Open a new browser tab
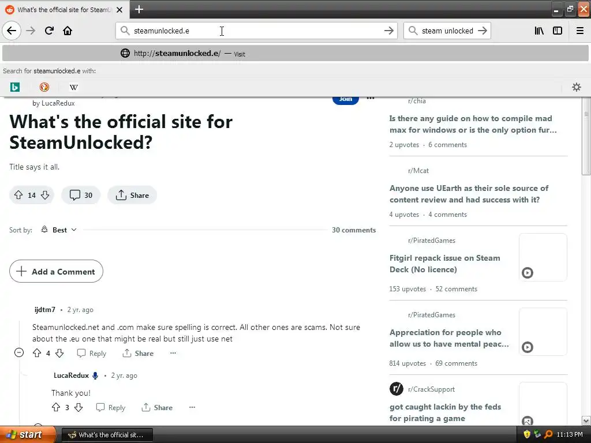Screen dimensions: 591x443 (x=139, y=9)
